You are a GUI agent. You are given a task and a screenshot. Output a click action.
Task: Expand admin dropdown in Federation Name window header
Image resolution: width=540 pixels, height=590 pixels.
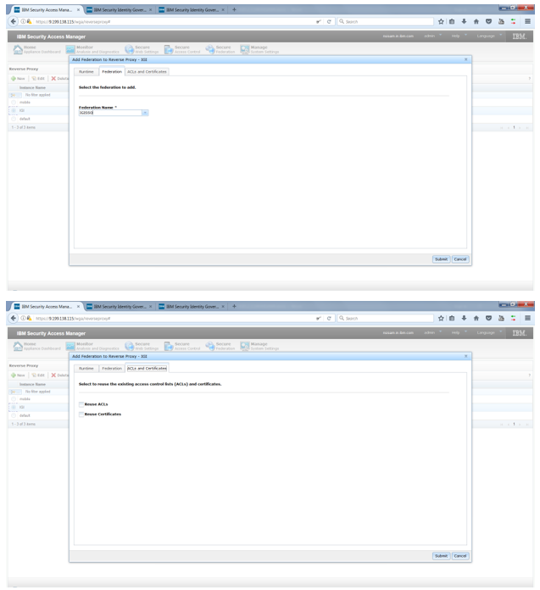click(x=432, y=36)
